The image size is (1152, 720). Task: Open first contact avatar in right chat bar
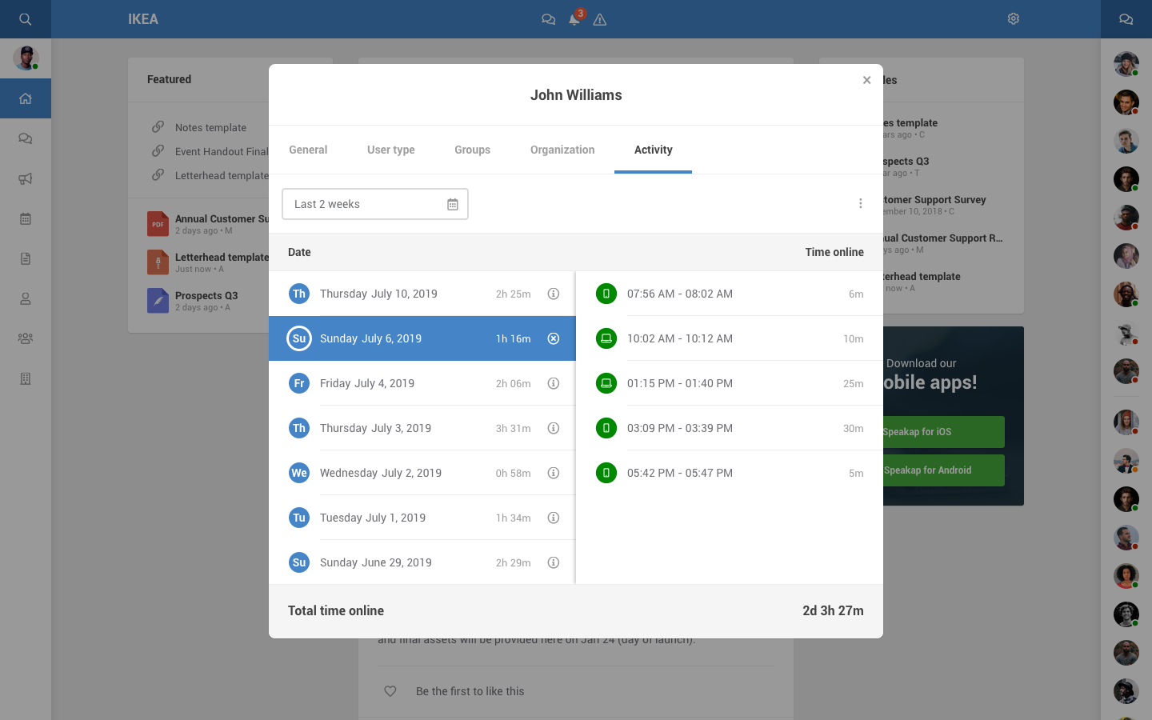coord(1126,64)
